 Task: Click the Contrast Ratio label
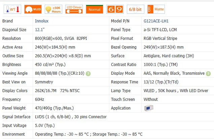coord(123,65)
